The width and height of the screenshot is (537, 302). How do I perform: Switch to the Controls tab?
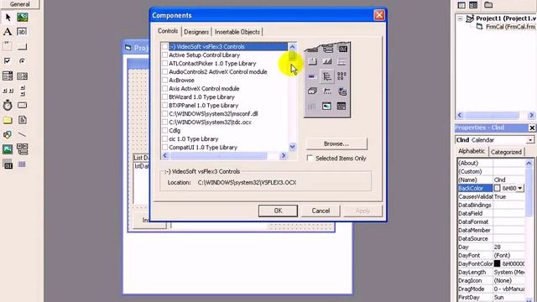[x=168, y=31]
